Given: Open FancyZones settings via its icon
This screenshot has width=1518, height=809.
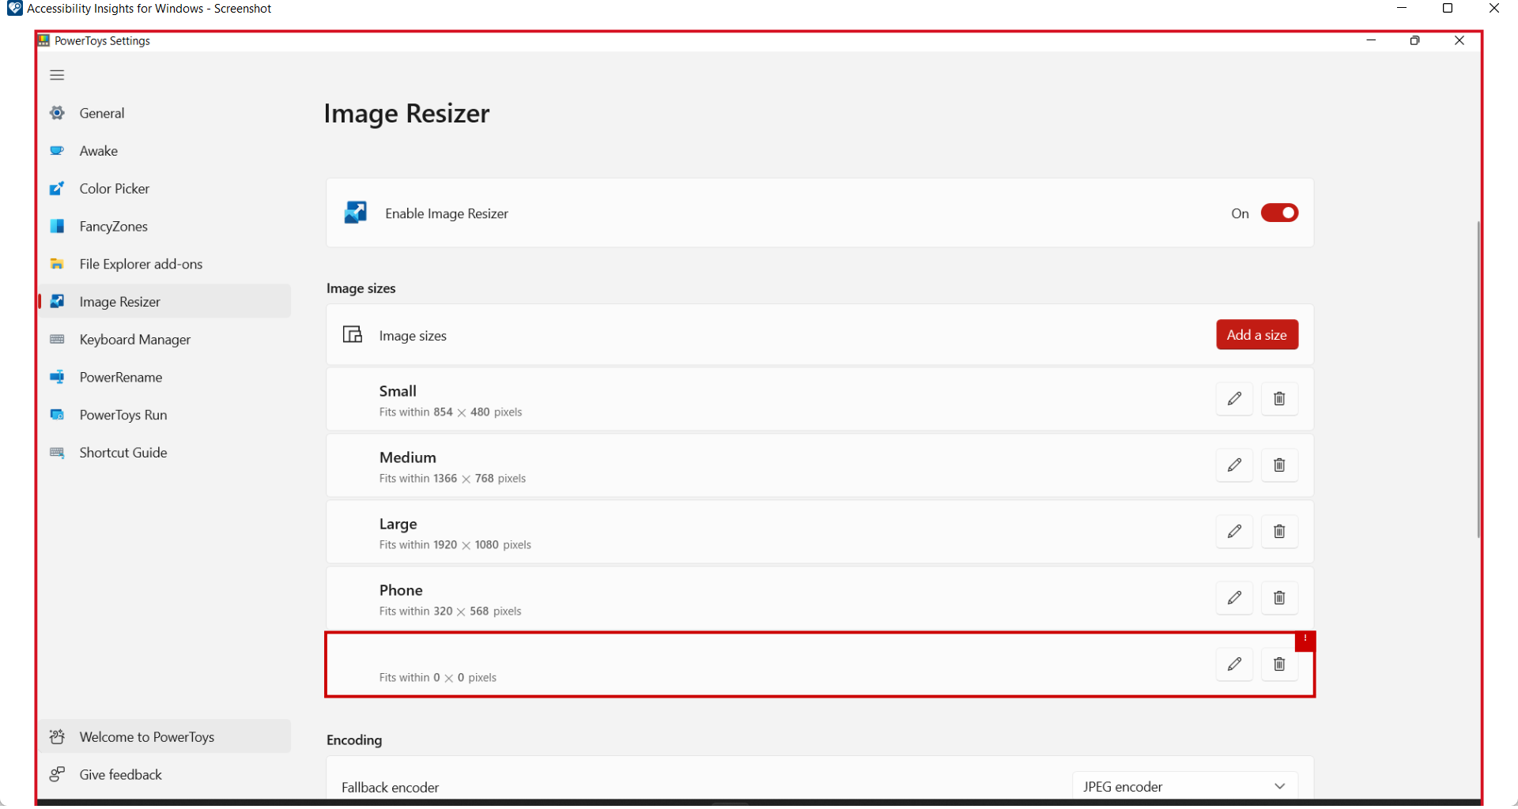Looking at the screenshot, I should (57, 226).
